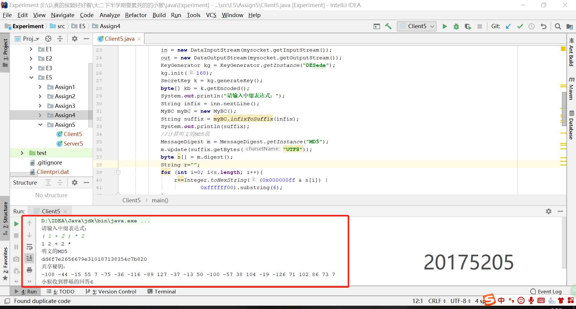Click main() in editor breadcrumb
This screenshot has width=576, height=309.
[x=160, y=200]
